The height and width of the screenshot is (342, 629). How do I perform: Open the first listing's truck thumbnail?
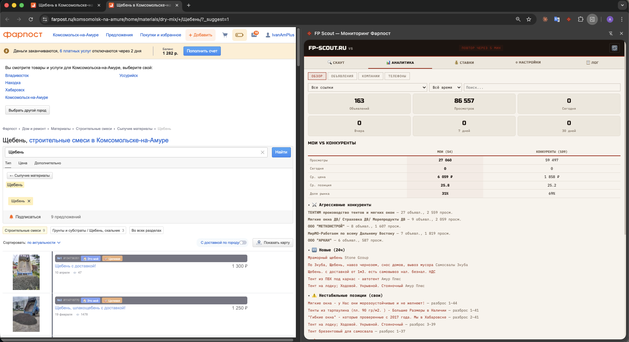(26, 272)
